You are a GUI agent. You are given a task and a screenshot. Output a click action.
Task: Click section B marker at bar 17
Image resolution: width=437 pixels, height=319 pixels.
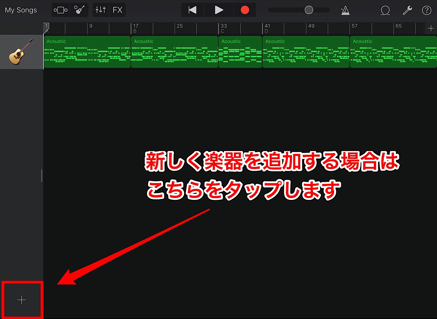(x=135, y=31)
